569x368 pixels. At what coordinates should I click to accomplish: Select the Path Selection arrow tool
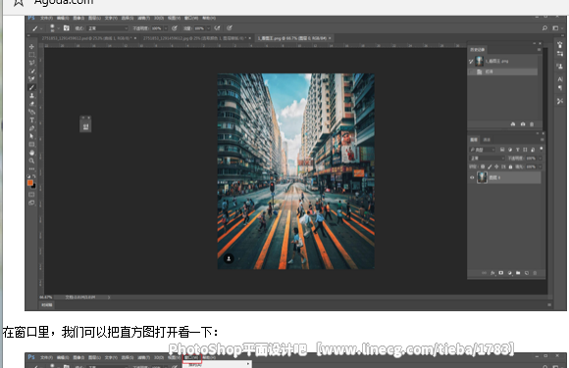click(x=31, y=136)
